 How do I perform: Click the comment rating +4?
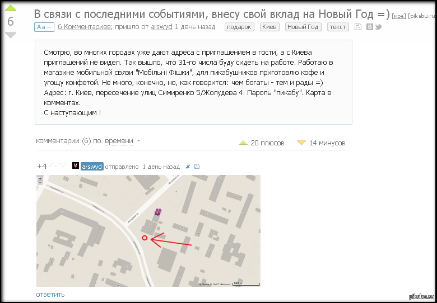[42, 166]
